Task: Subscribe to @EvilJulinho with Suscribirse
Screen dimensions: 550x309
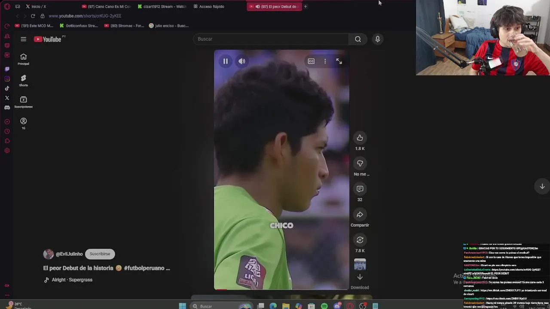Action: (x=100, y=254)
